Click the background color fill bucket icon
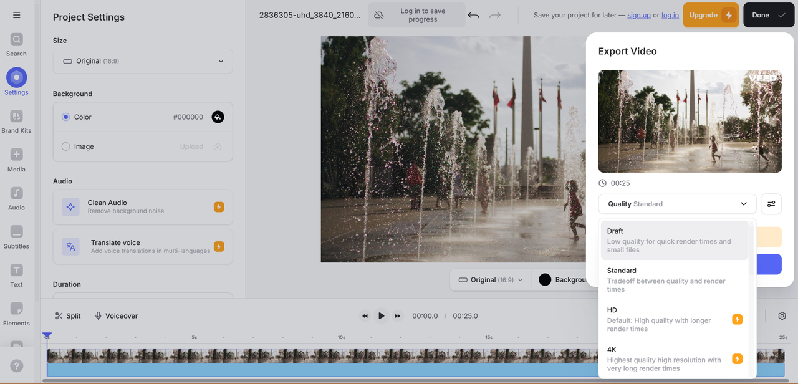 tap(218, 117)
